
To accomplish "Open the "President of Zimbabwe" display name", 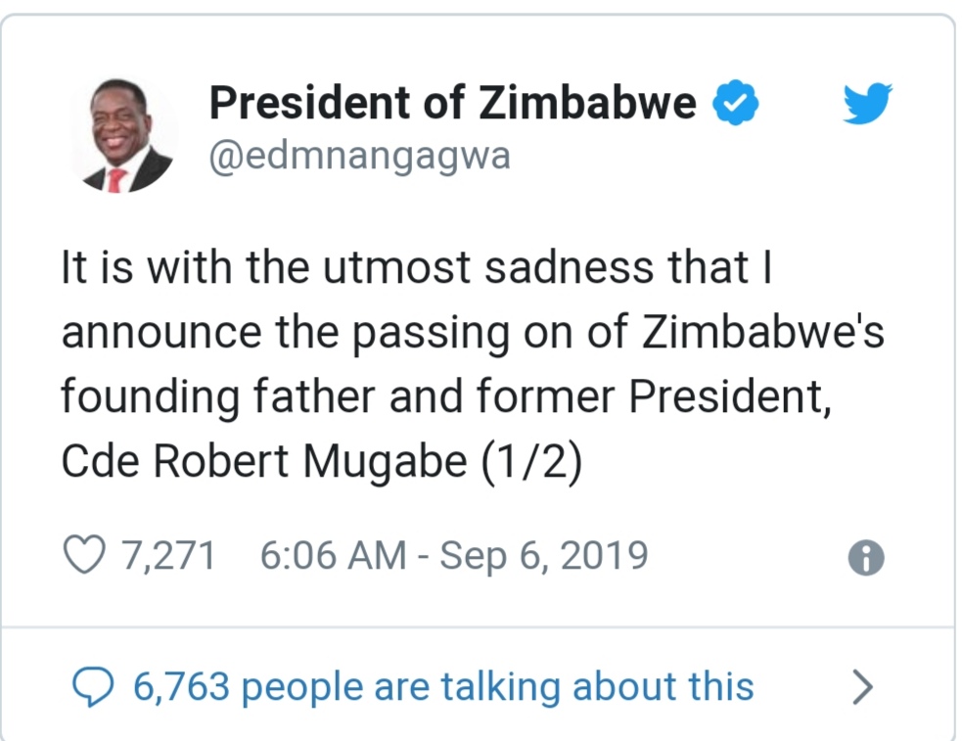I will [x=452, y=103].
